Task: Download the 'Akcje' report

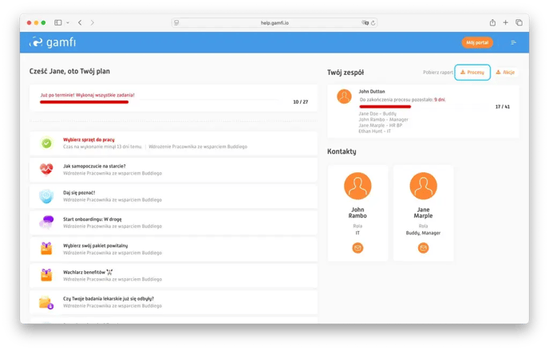Action: pyautogui.click(x=504, y=72)
